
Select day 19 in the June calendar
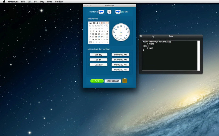[99, 37]
